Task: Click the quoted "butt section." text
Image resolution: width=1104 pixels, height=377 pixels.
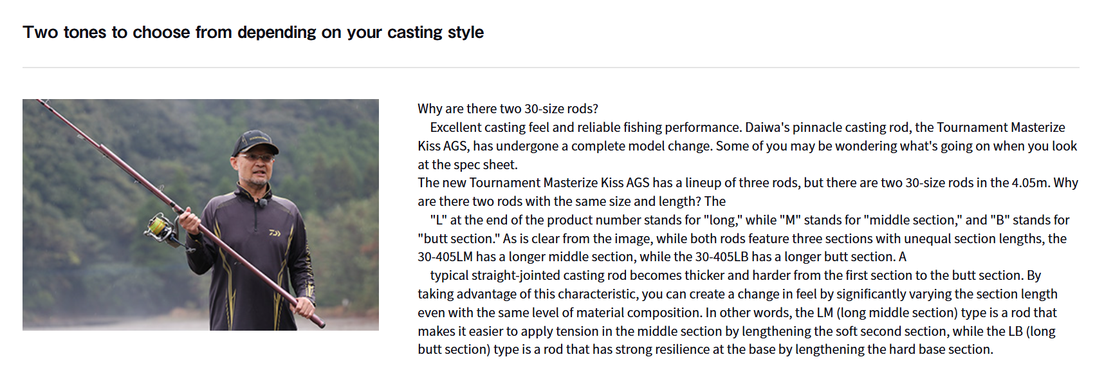Action: (458, 239)
